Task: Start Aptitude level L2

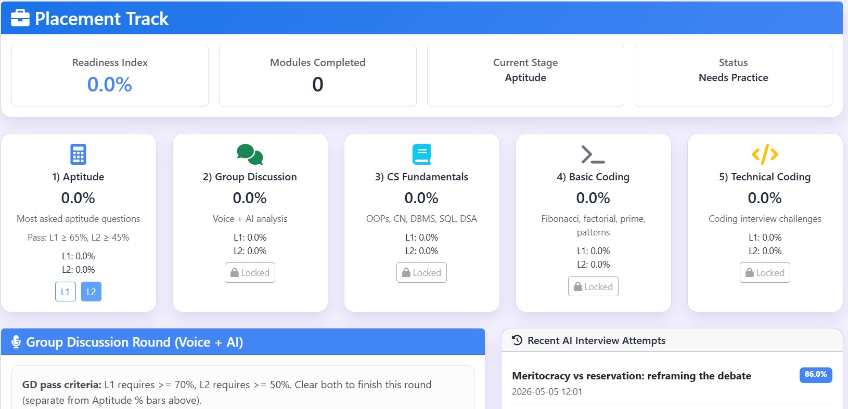Action: pyautogui.click(x=91, y=292)
